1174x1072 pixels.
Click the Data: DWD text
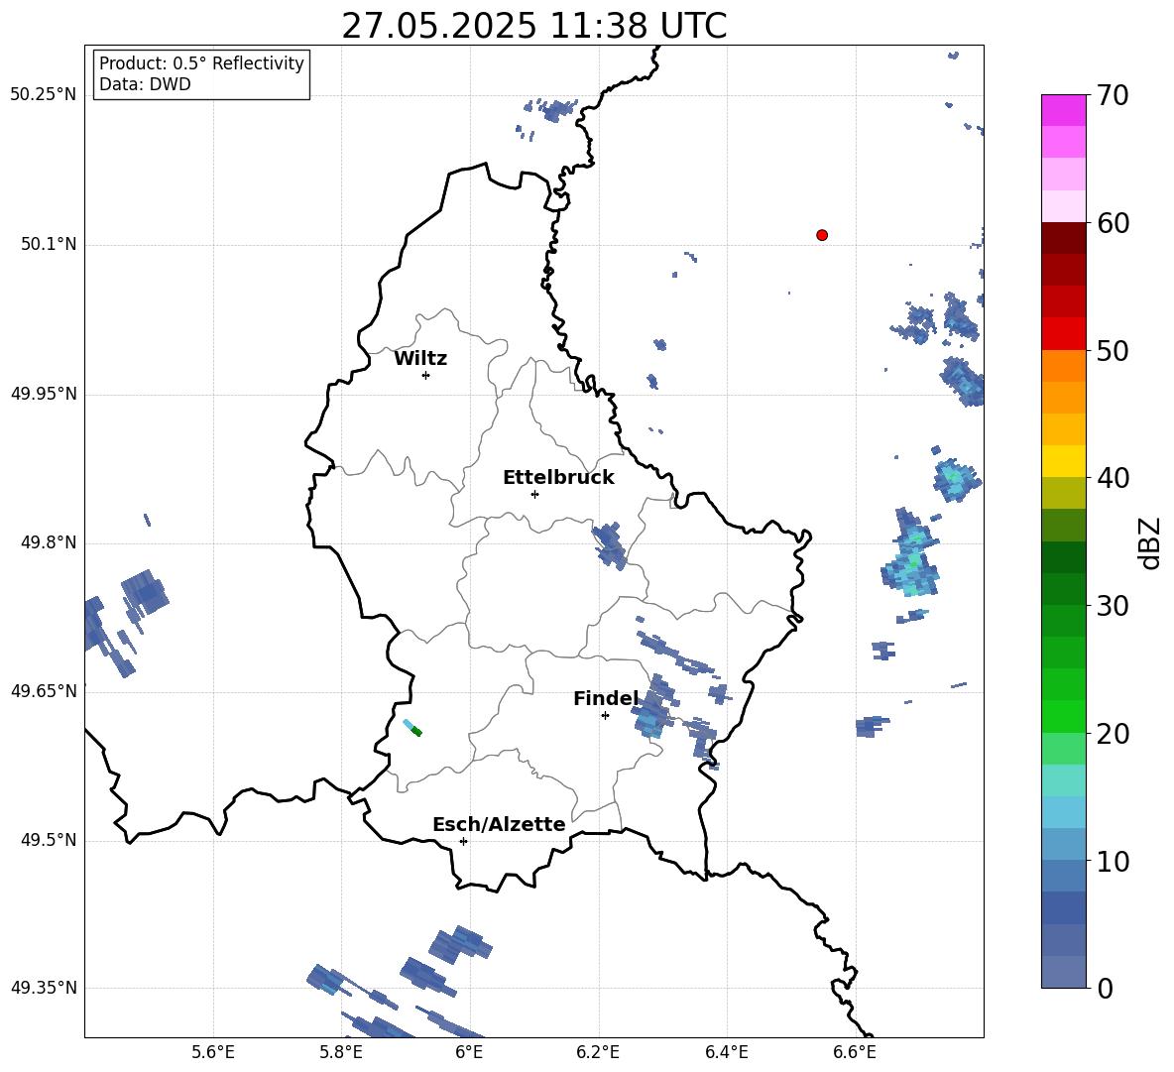point(145,84)
